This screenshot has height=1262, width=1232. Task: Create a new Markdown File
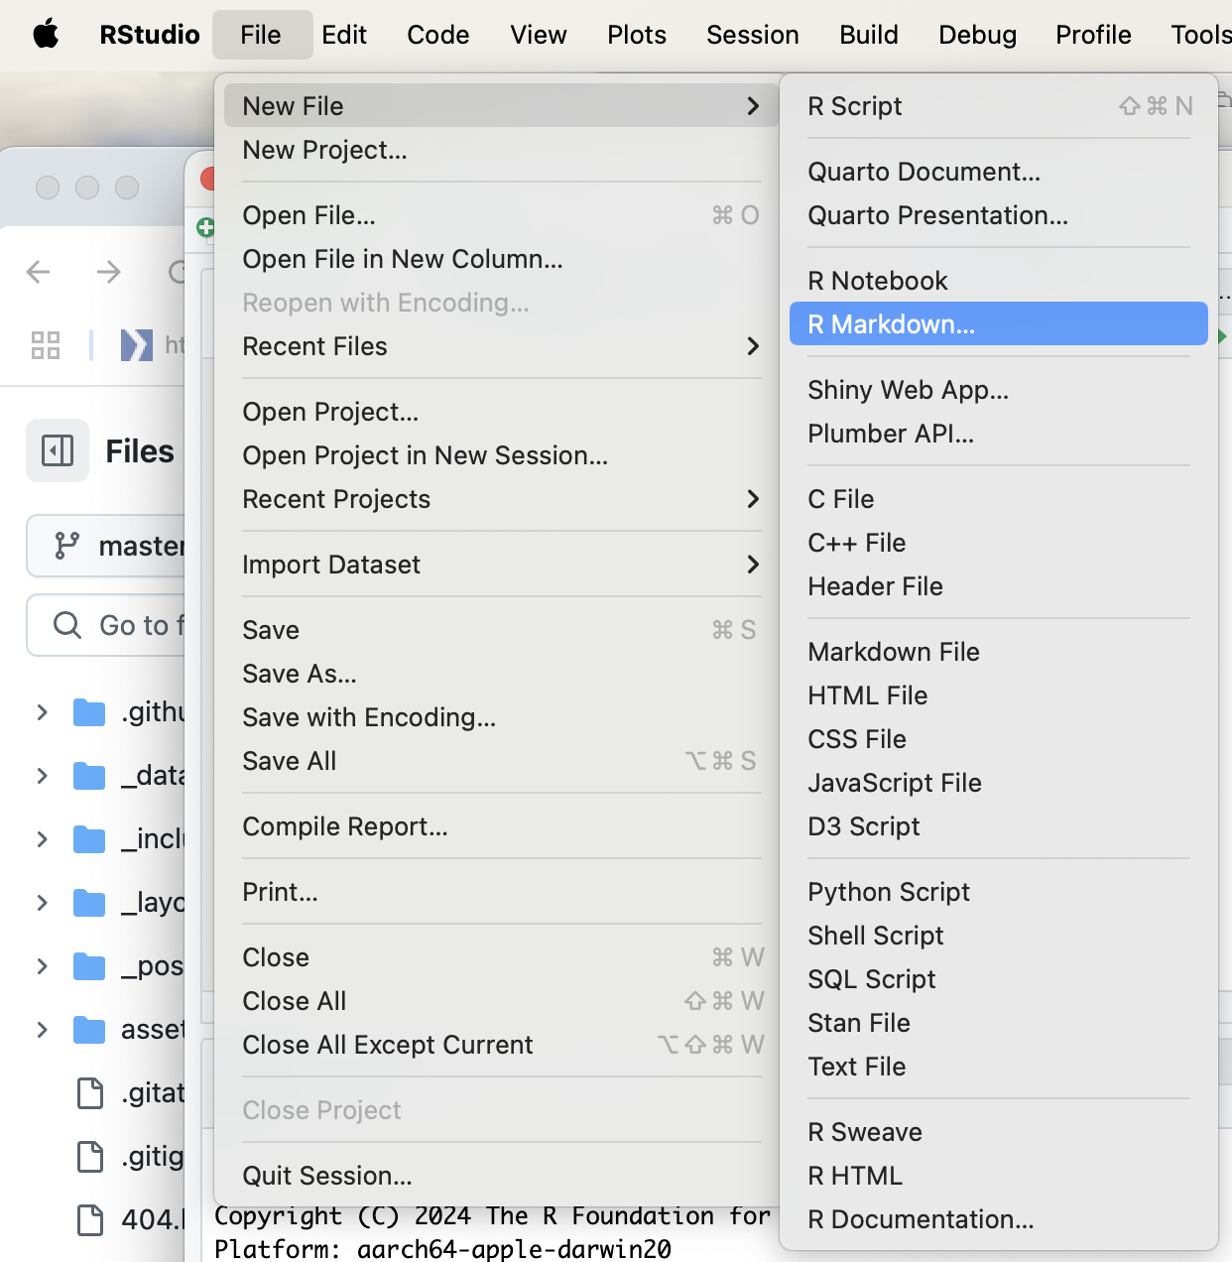[999, 652]
